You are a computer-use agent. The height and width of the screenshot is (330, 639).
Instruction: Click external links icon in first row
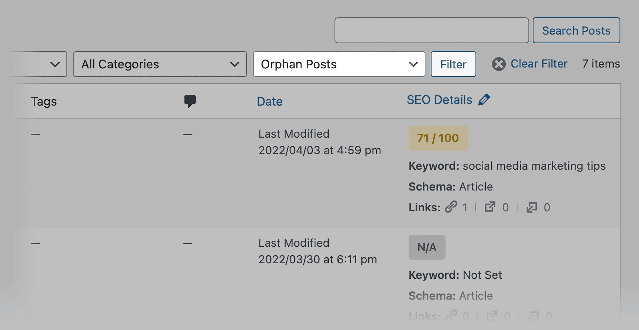(x=490, y=207)
